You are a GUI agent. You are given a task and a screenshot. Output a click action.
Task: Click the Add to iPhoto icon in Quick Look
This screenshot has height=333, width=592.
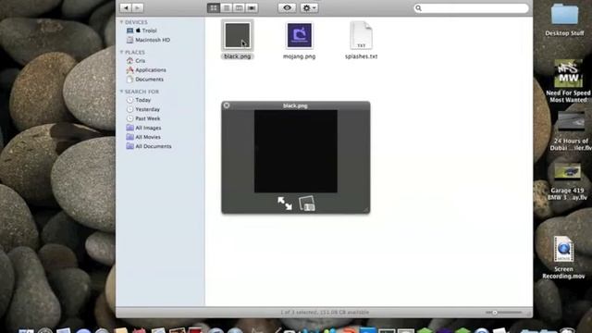[307, 203]
